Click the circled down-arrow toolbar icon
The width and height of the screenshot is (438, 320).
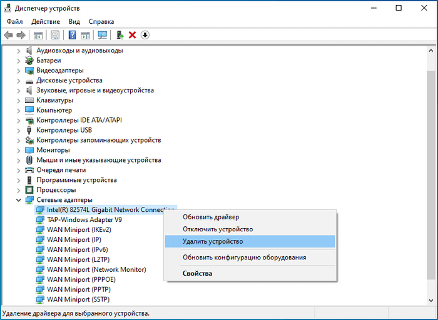[145, 35]
